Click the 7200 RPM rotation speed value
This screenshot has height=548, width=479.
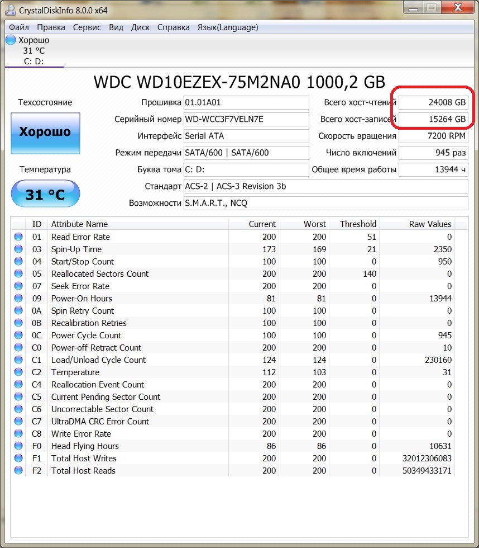433,136
